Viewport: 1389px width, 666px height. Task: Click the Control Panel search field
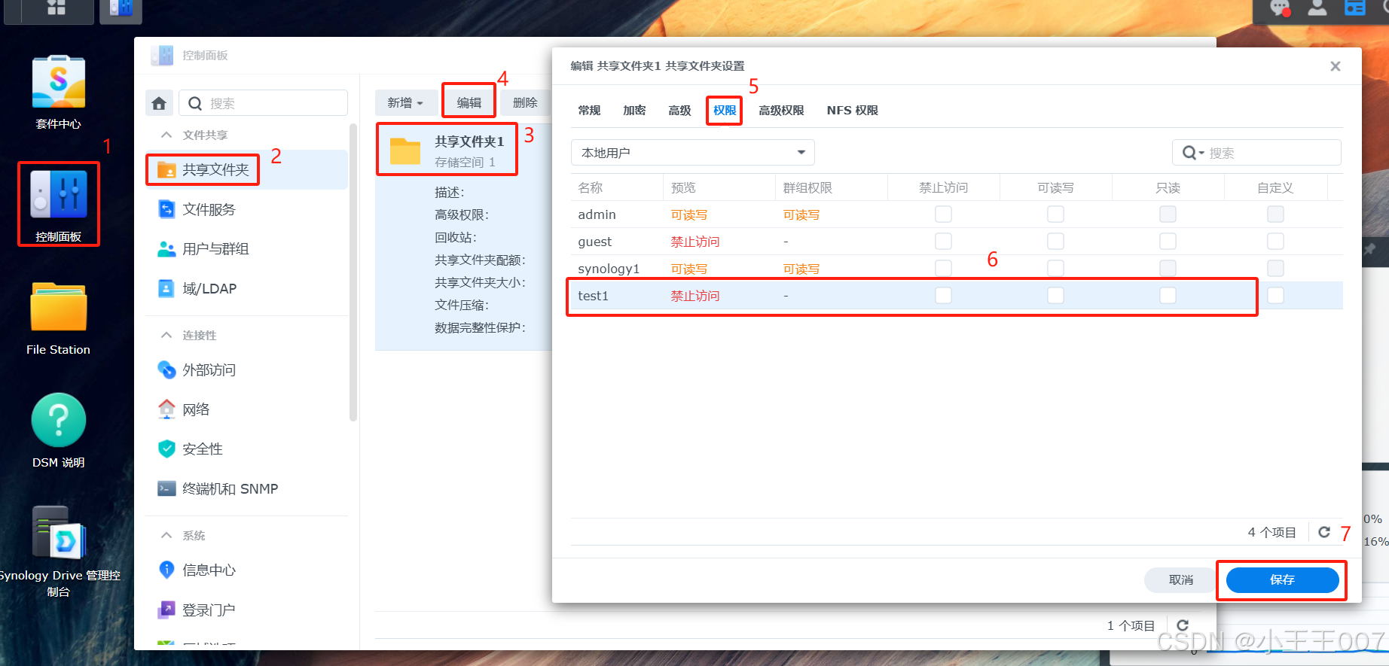pyautogui.click(x=263, y=103)
